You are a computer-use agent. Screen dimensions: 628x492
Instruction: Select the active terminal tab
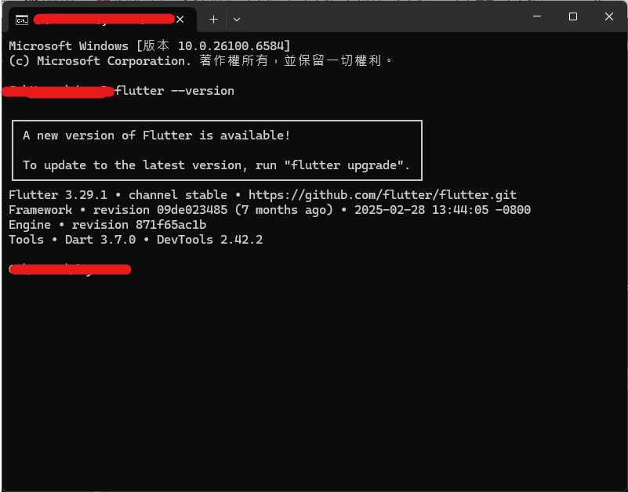(x=100, y=20)
